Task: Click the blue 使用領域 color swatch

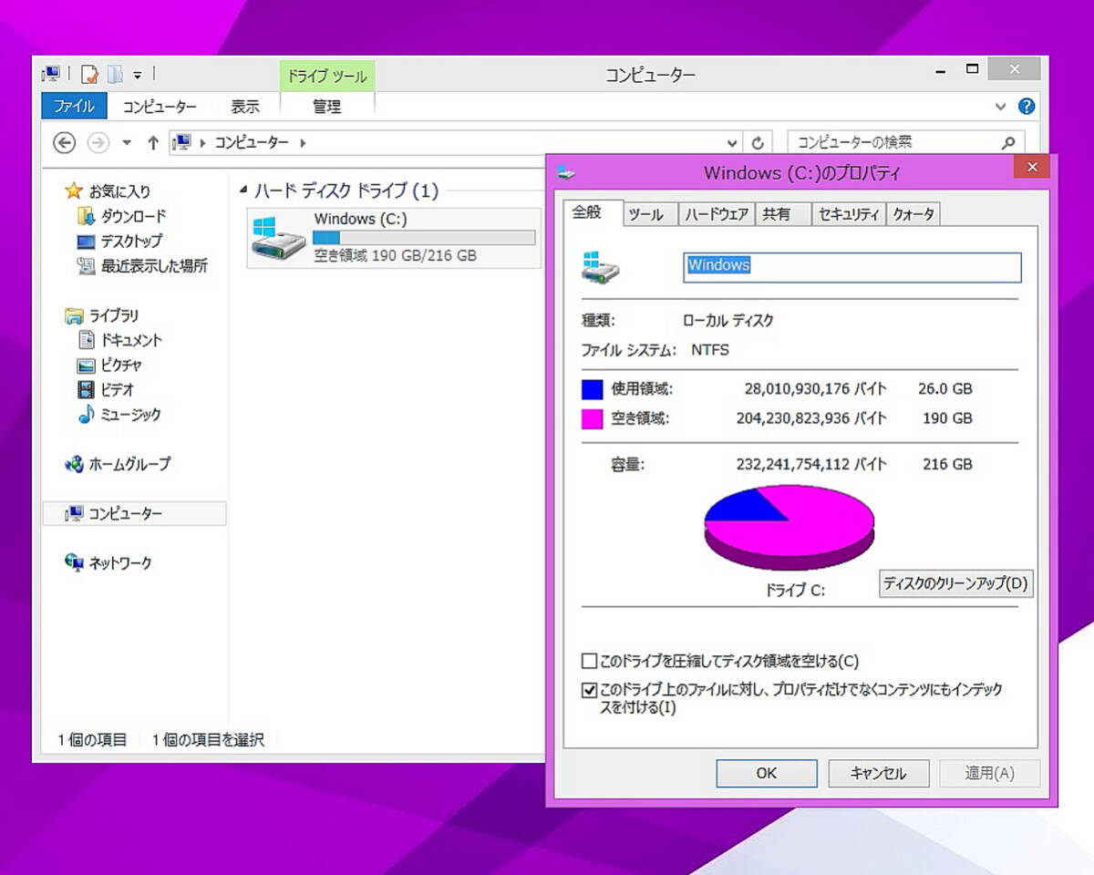Action: pos(593,389)
